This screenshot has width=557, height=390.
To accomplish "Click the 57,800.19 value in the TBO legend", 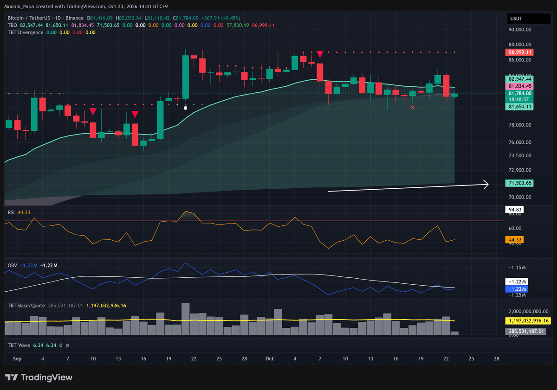I will coord(237,25).
